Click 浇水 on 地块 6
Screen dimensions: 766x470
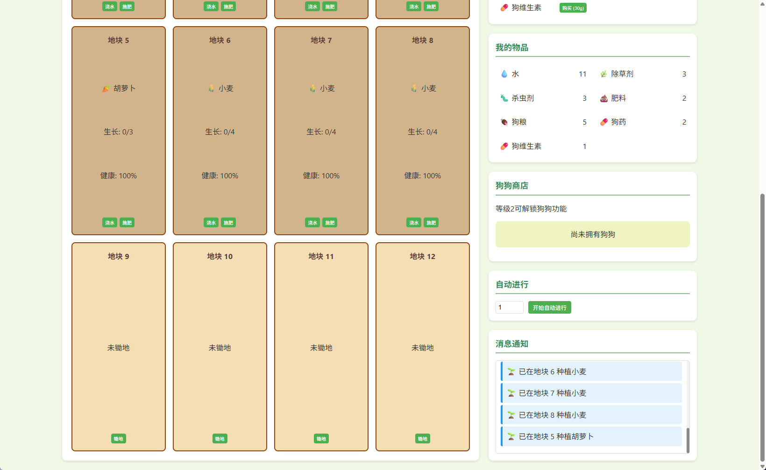[211, 223]
